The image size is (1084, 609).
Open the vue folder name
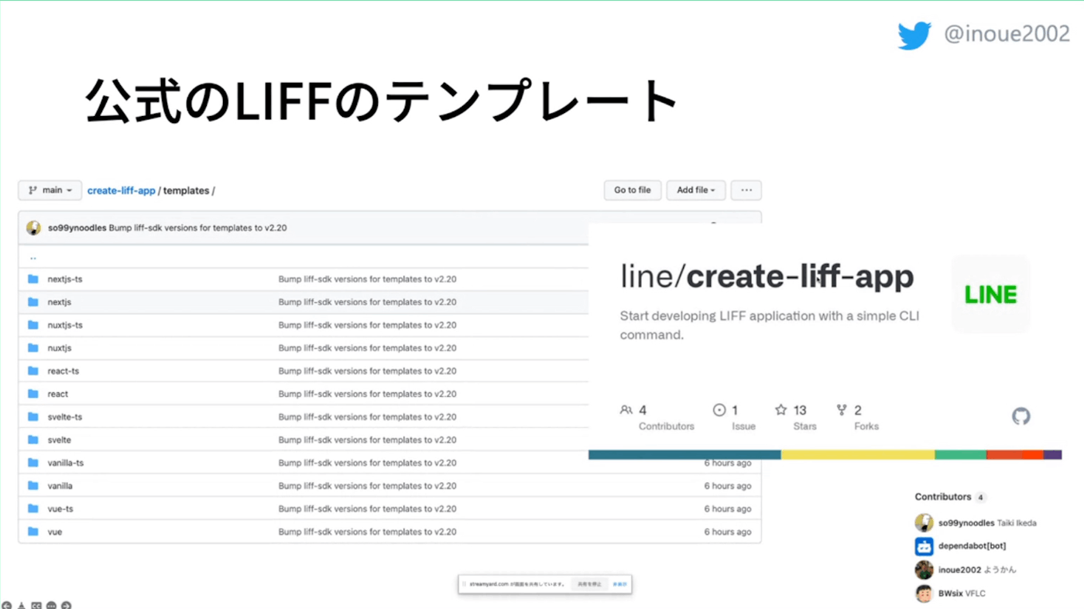[x=55, y=532]
